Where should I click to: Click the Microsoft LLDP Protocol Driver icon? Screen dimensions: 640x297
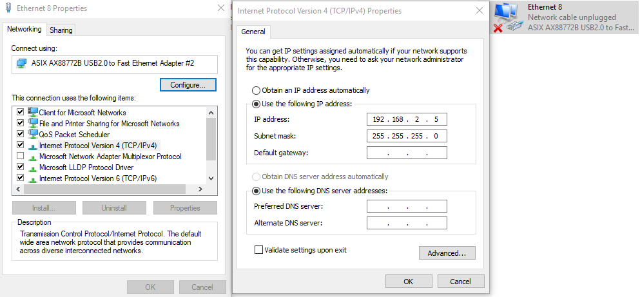point(33,168)
